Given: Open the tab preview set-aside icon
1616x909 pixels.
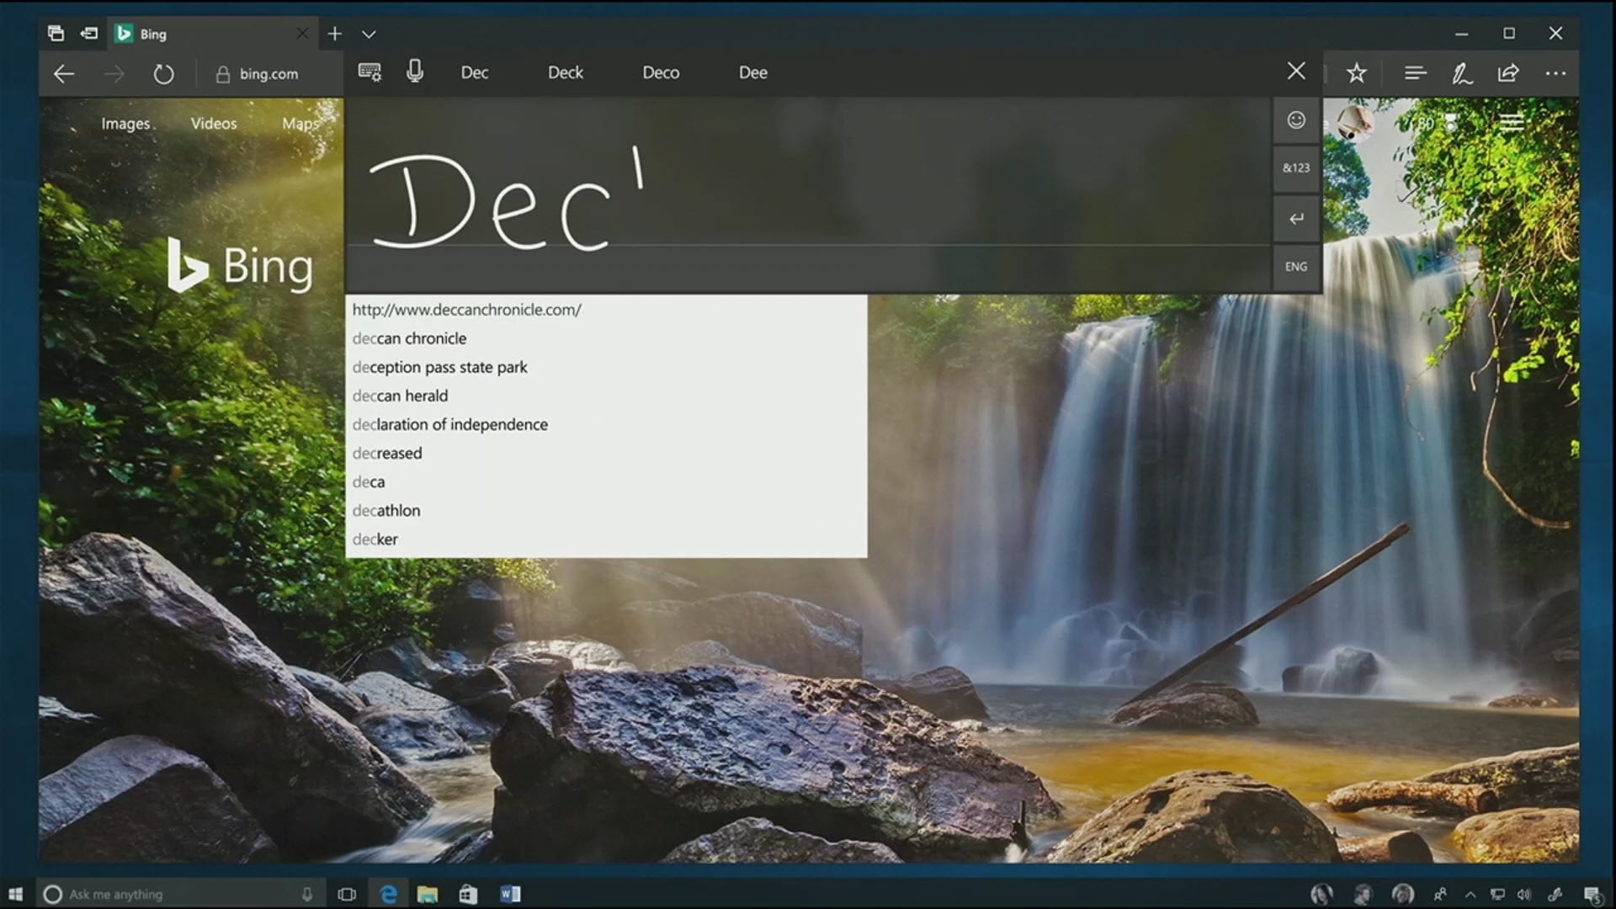Looking at the screenshot, I should pyautogui.click(x=56, y=34).
